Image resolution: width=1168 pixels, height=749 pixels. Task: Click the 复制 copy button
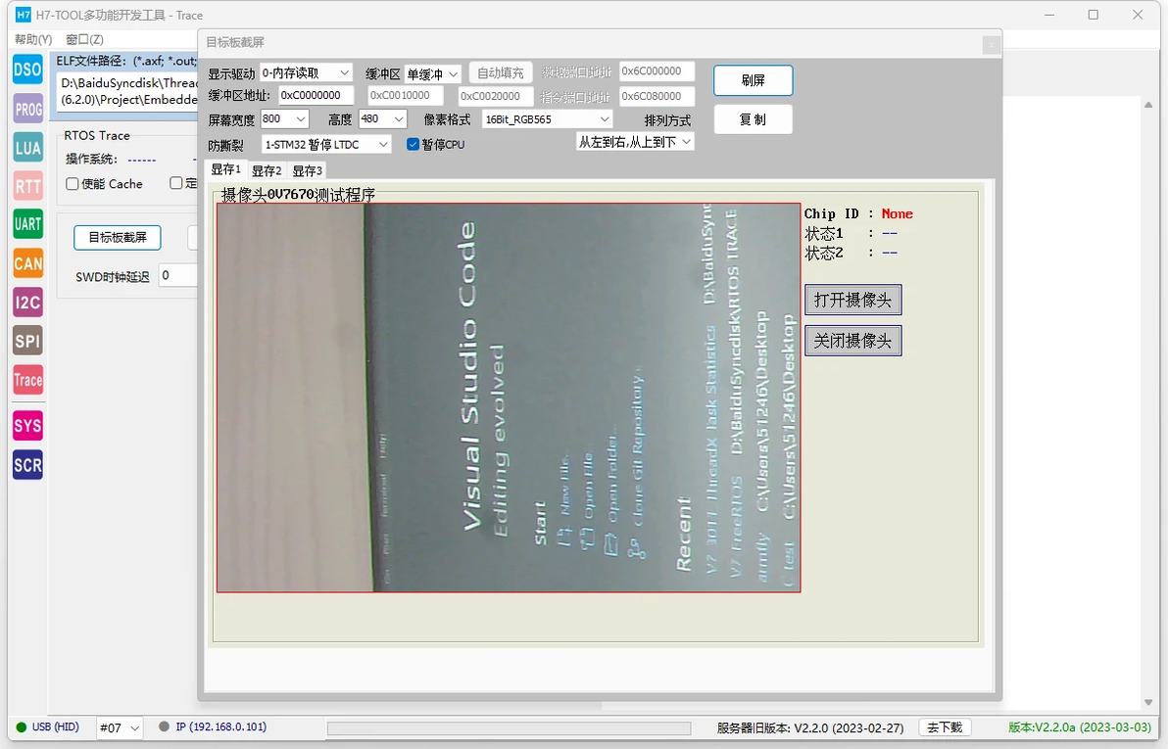pyautogui.click(x=754, y=119)
